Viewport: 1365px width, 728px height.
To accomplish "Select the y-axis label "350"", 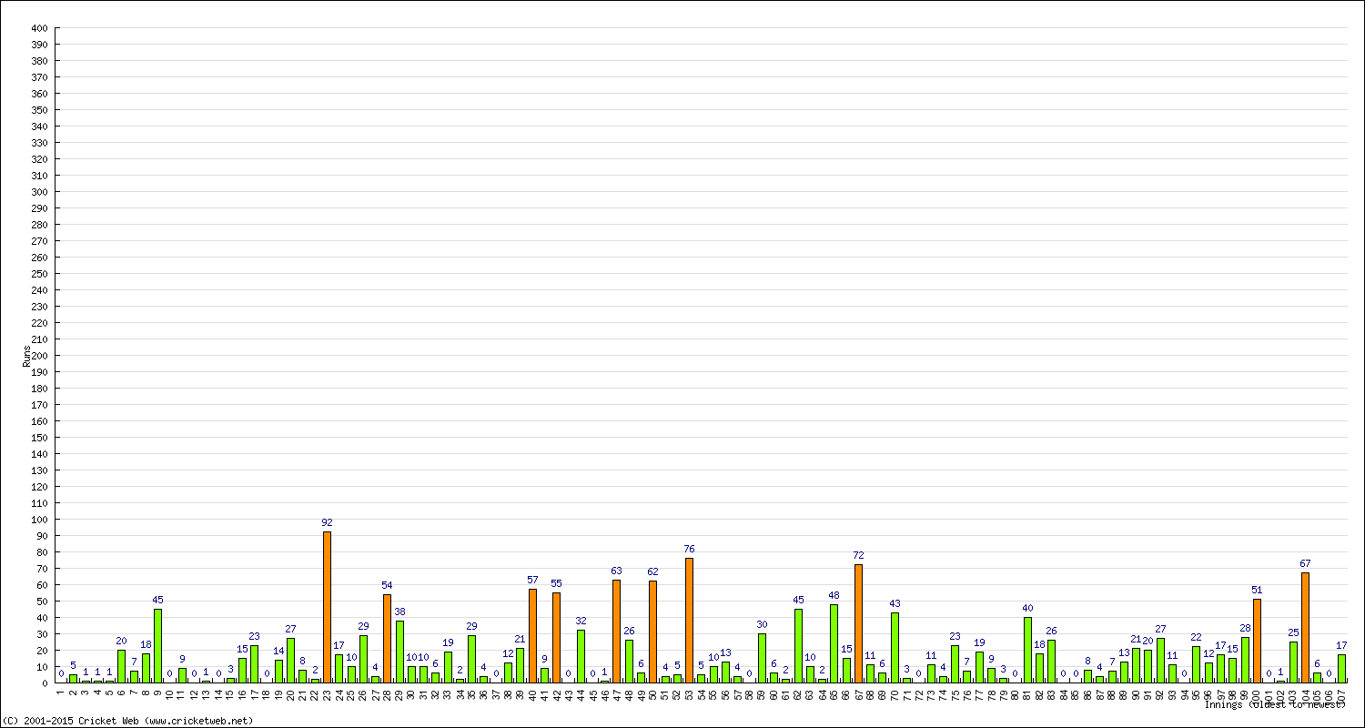I will 38,110.
